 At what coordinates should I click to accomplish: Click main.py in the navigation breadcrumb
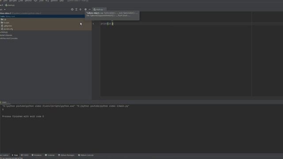(x=10, y=5)
